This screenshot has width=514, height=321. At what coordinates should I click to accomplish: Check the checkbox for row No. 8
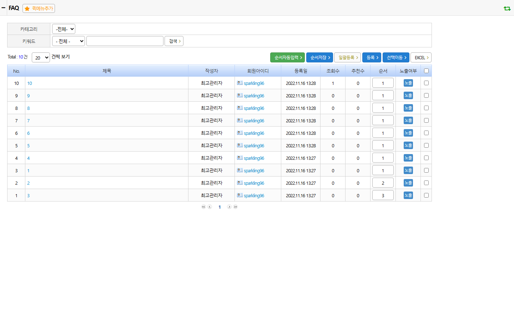426,108
